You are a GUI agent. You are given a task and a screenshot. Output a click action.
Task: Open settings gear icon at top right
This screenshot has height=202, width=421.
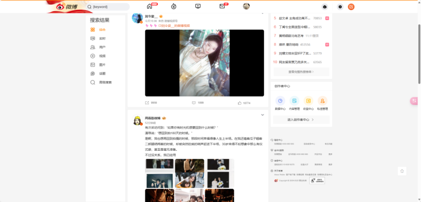point(340,7)
